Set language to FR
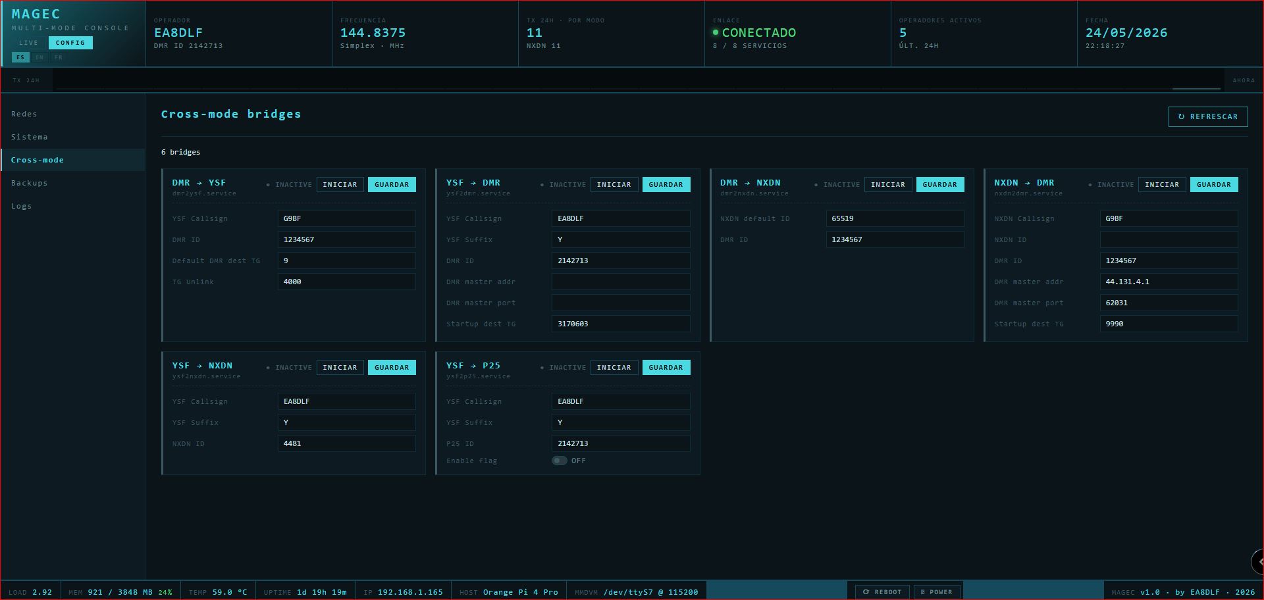This screenshot has height=600, width=1264. click(59, 57)
